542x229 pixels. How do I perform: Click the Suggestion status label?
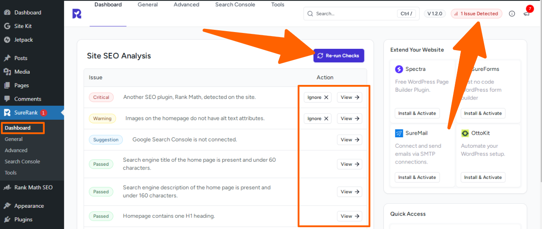pyautogui.click(x=106, y=140)
